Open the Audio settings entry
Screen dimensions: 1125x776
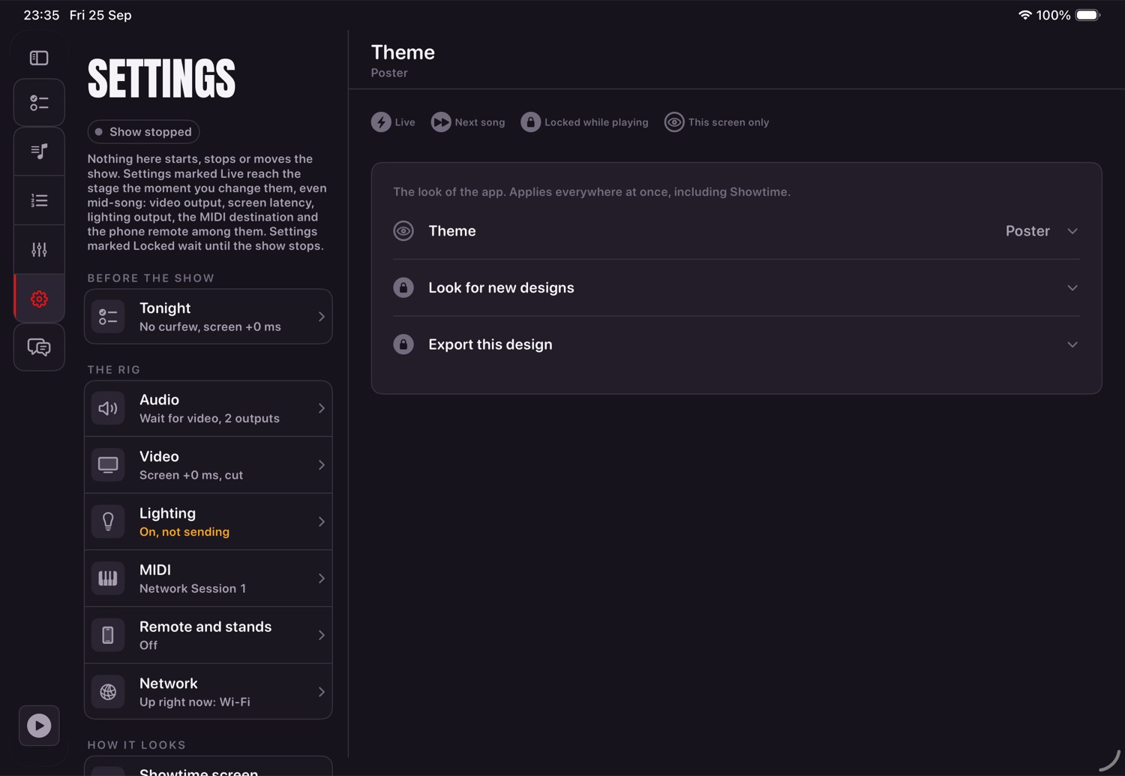coord(208,408)
